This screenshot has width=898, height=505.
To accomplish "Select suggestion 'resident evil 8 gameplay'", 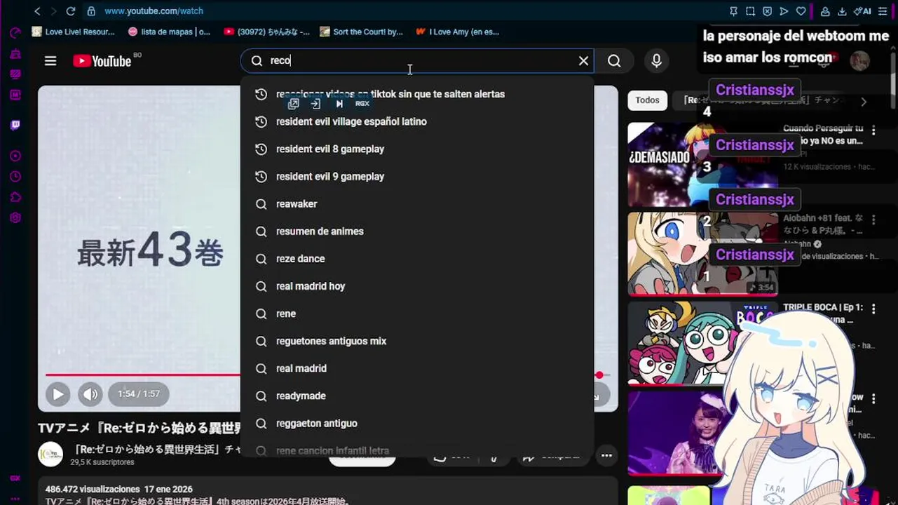I will tap(417, 149).
